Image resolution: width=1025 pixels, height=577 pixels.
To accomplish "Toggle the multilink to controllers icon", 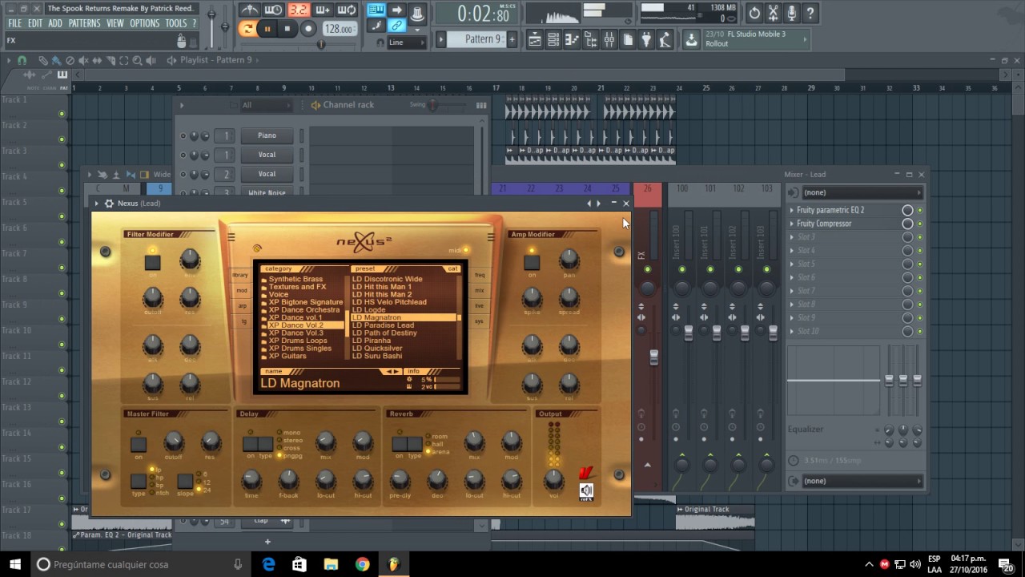I will point(397,26).
